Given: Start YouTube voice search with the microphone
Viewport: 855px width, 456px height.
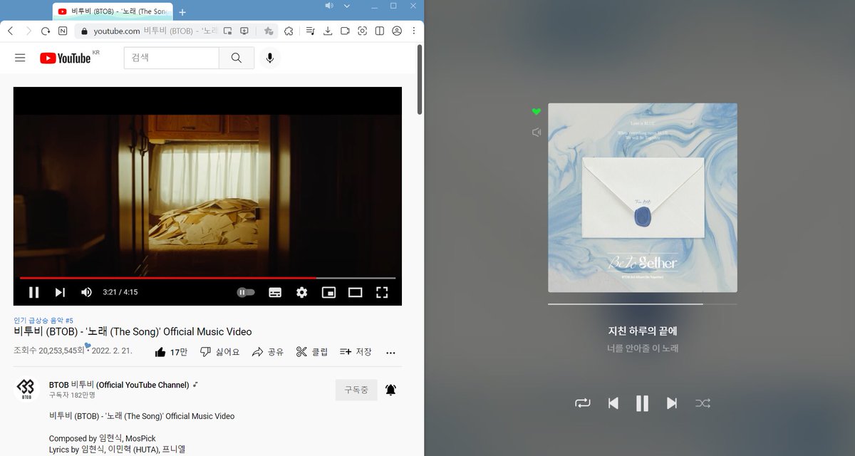Looking at the screenshot, I should (270, 58).
